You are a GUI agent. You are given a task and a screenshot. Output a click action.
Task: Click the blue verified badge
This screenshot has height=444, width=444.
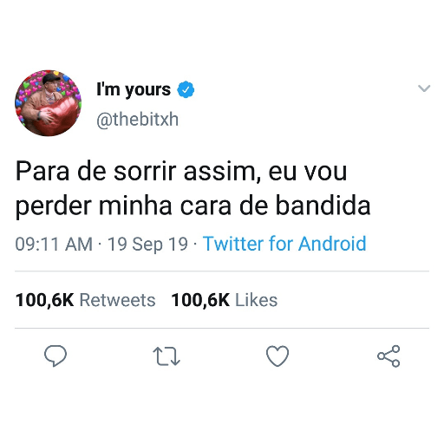tap(186, 89)
